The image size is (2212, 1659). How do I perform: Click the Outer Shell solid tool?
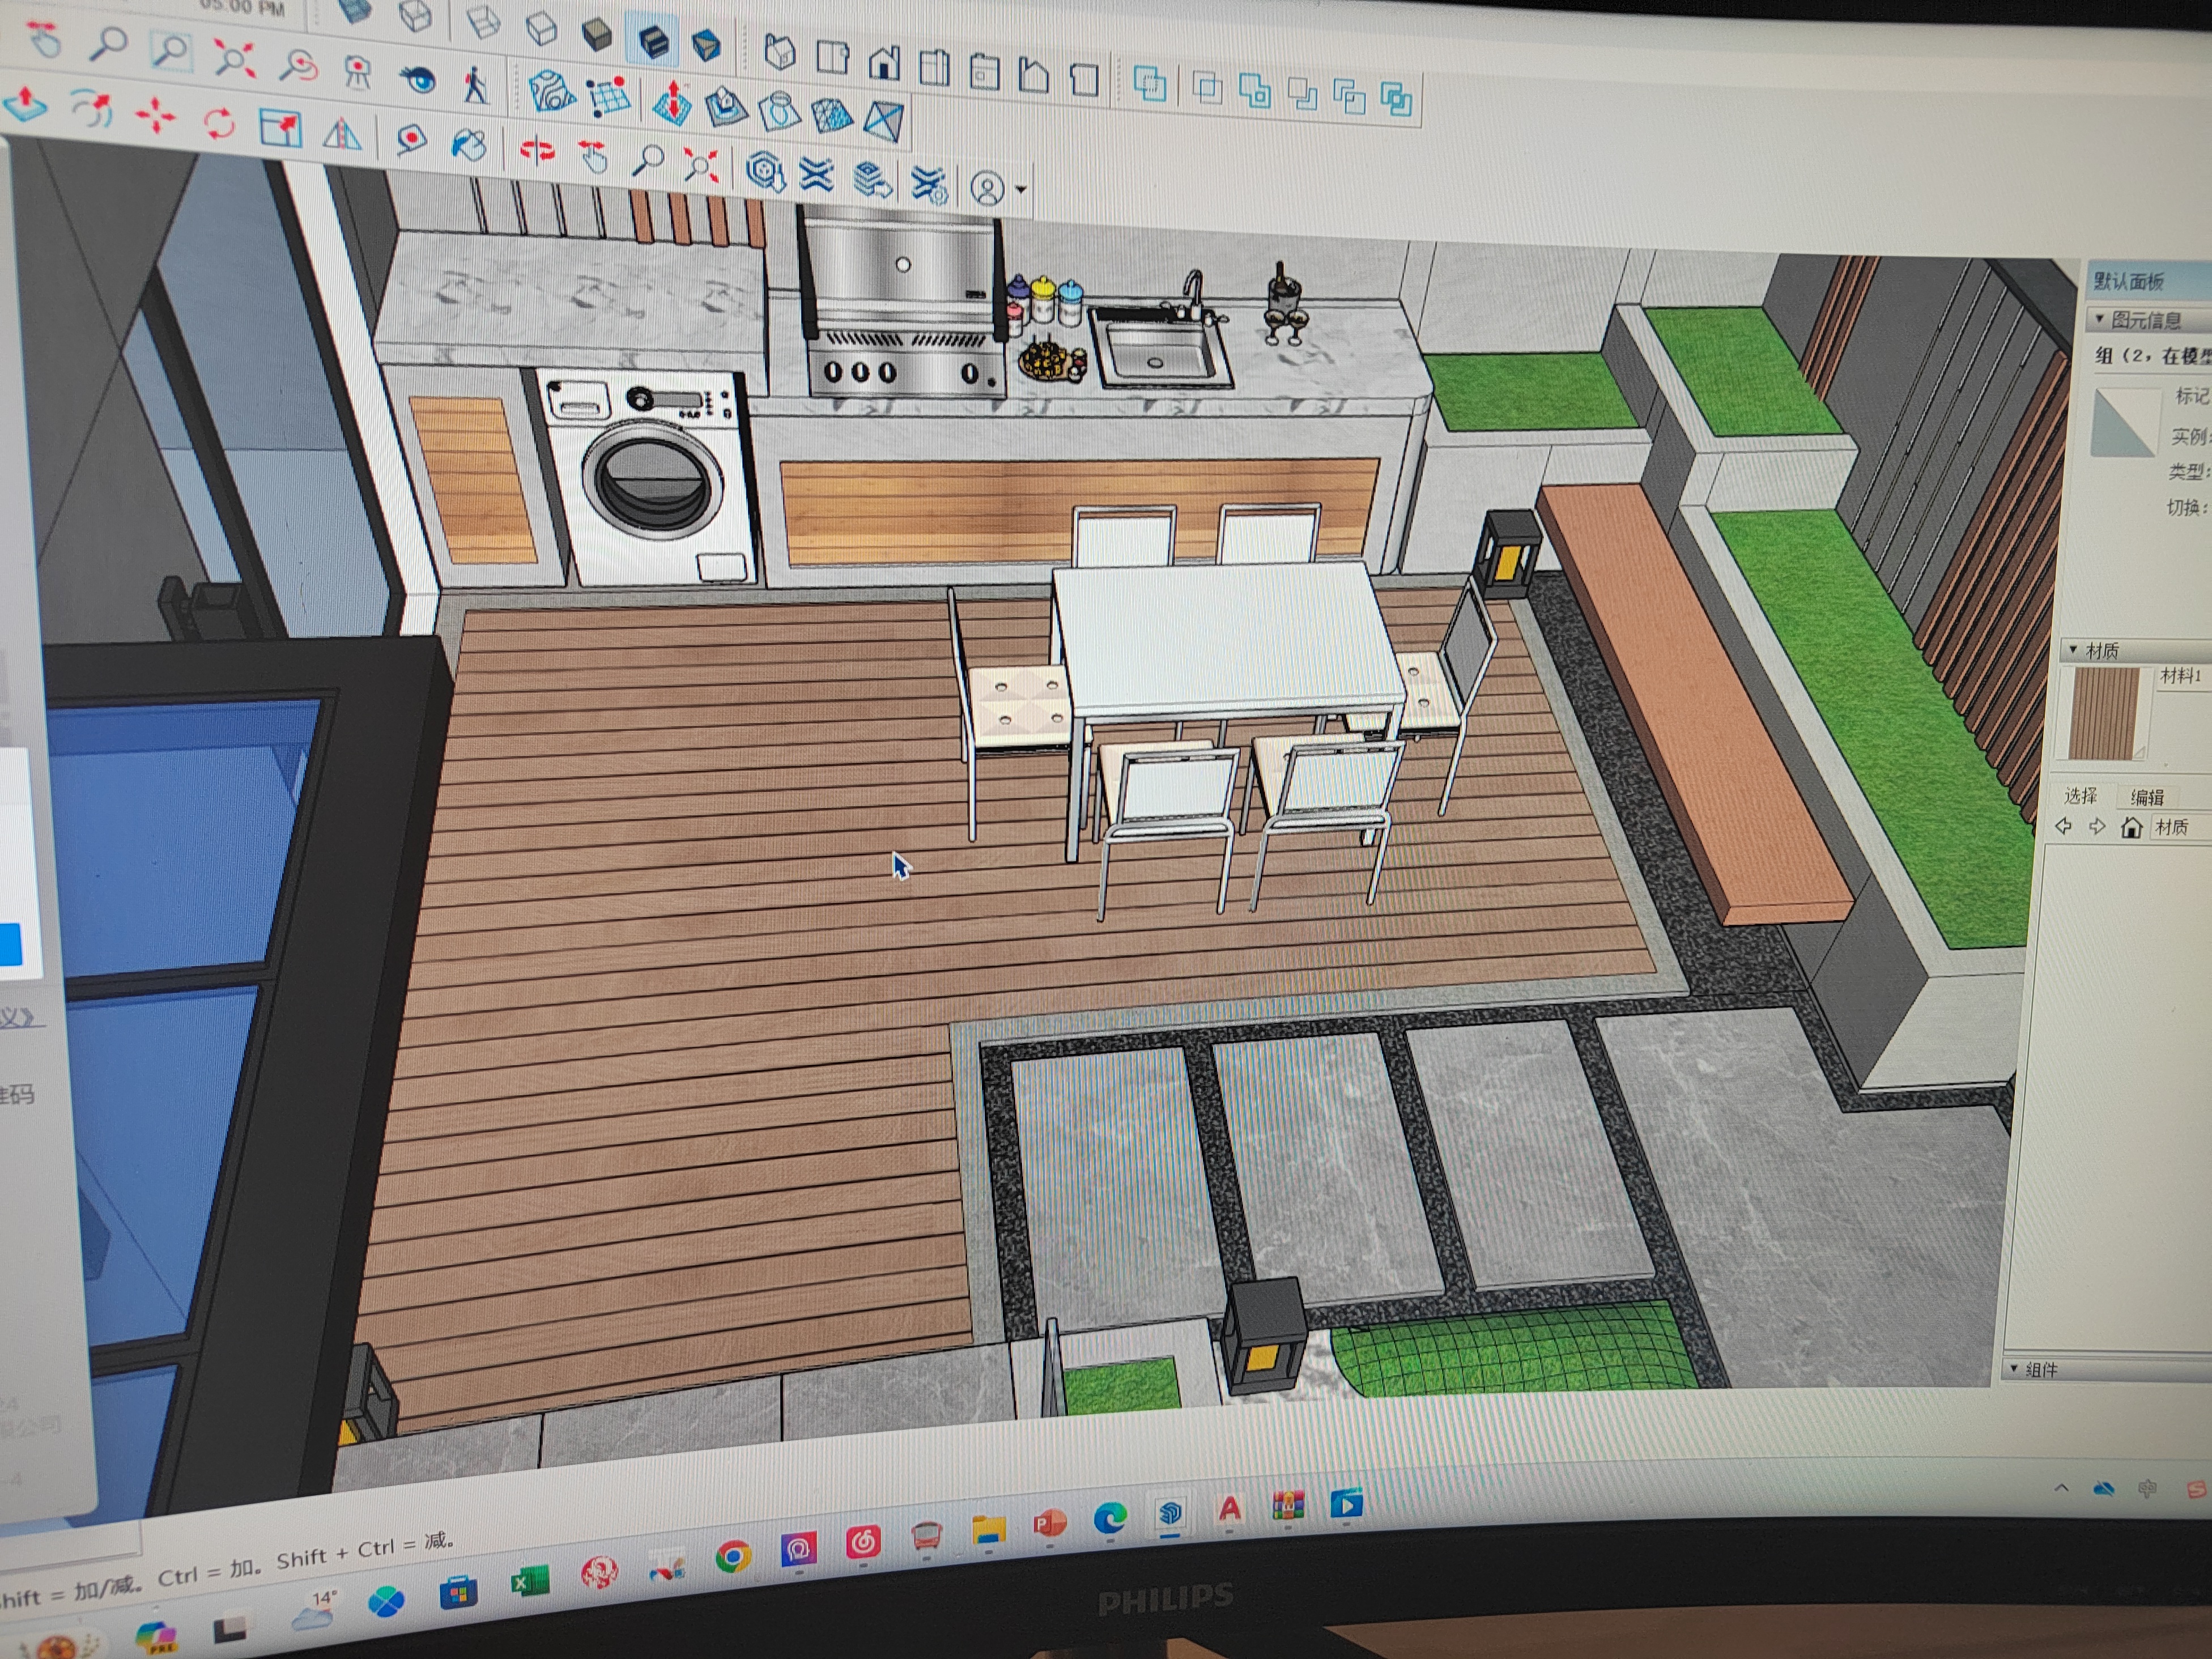pyautogui.click(x=1150, y=84)
